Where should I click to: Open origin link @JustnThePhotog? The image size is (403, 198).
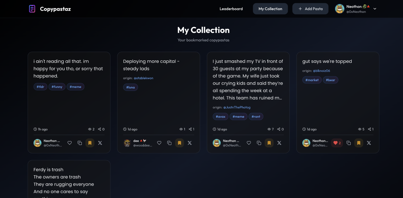(237, 107)
